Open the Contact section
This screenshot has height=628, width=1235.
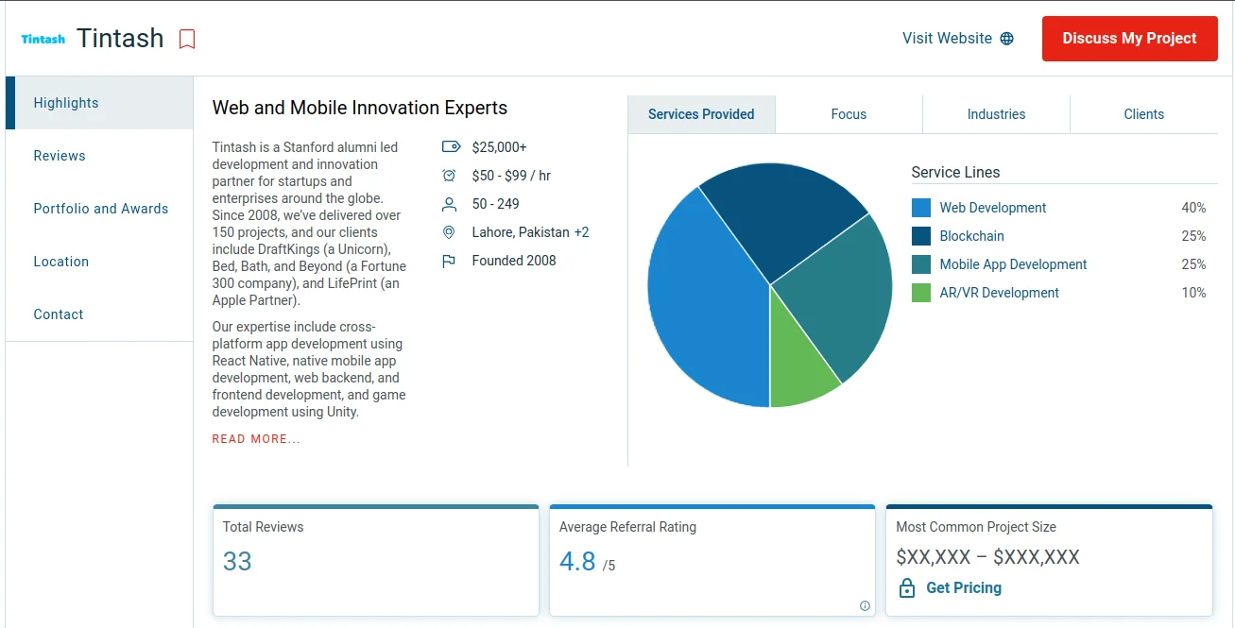[99, 314]
